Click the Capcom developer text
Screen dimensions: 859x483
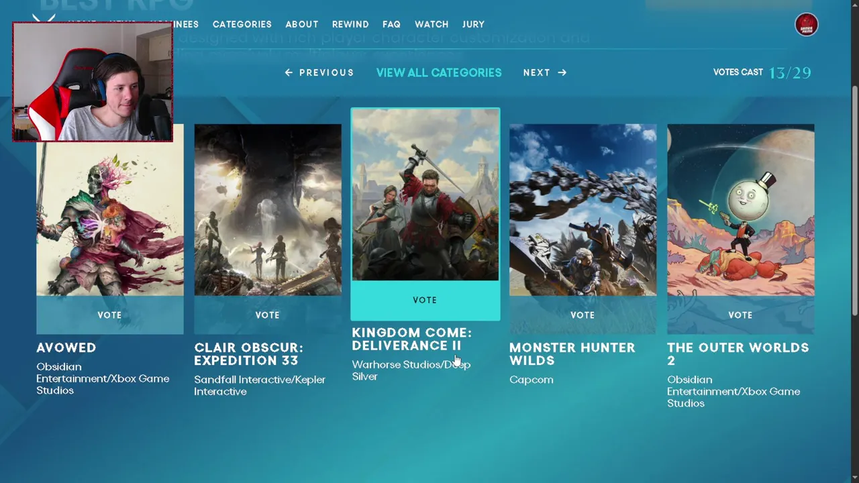[x=532, y=380]
